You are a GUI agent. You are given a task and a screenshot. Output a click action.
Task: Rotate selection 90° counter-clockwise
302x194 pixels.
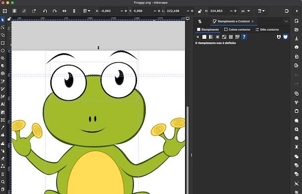(45, 11)
